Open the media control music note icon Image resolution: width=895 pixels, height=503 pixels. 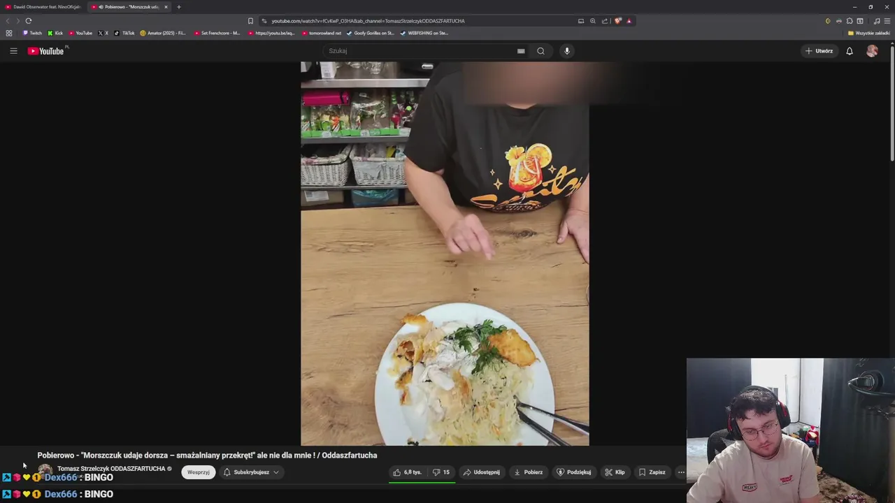point(877,21)
